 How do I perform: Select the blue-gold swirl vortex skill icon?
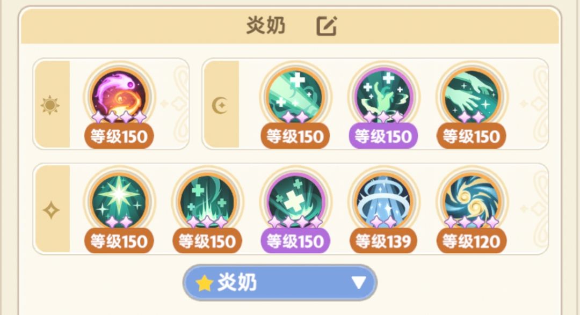(x=472, y=202)
